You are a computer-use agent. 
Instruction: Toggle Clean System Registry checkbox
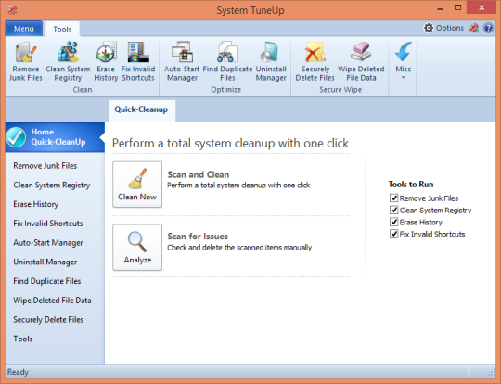coord(393,210)
